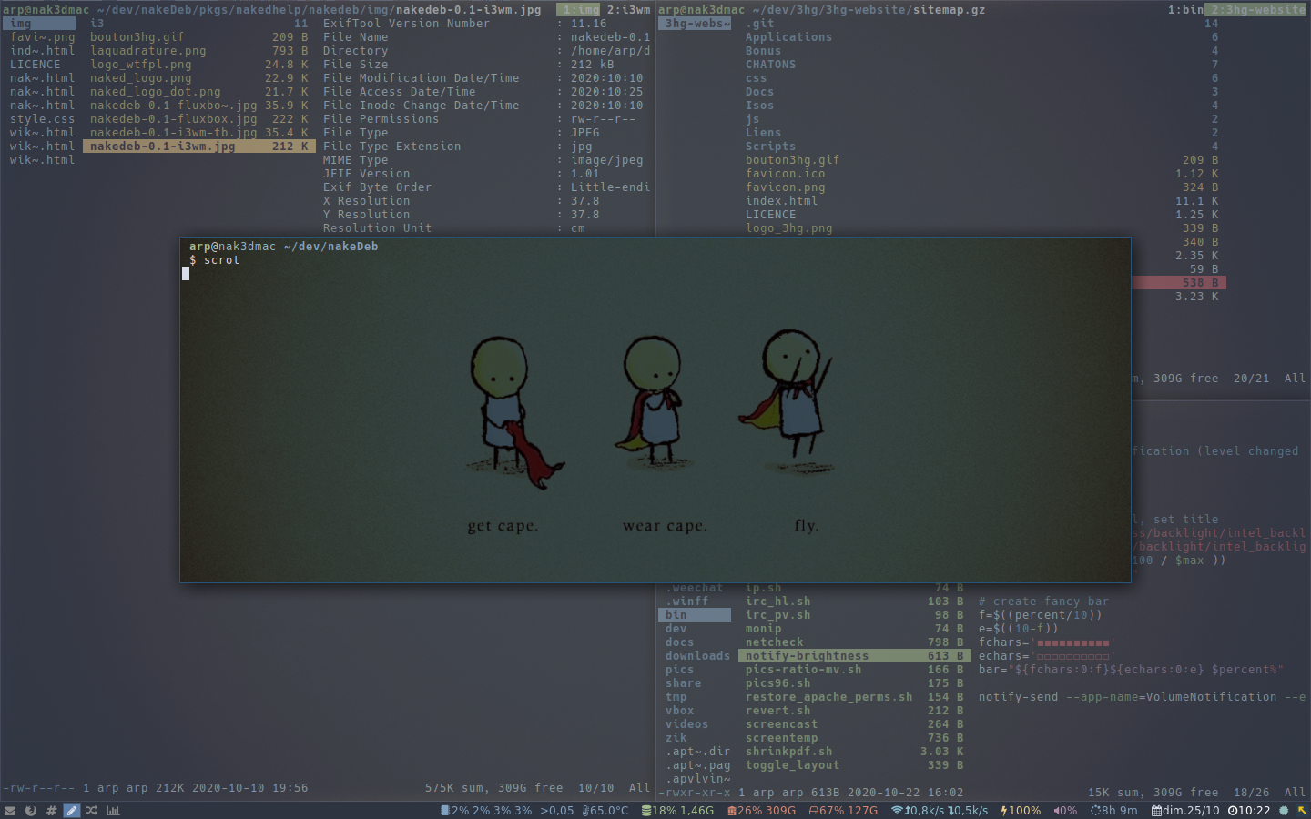Click home disk usage 26% 309G
Image resolution: width=1311 pixels, height=819 pixels.
coord(761,810)
